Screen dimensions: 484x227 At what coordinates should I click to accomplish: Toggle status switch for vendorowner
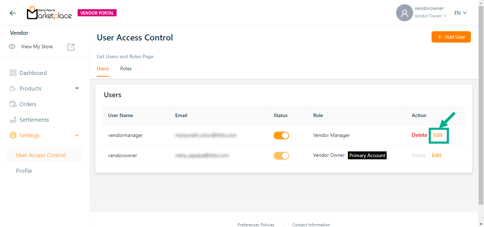tap(281, 155)
